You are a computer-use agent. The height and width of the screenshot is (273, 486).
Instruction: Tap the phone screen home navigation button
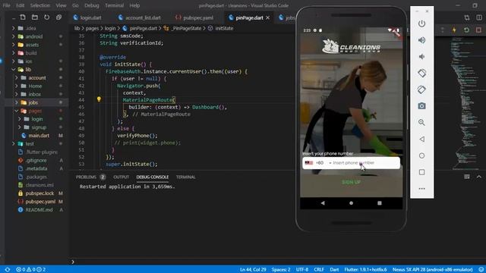(x=351, y=203)
